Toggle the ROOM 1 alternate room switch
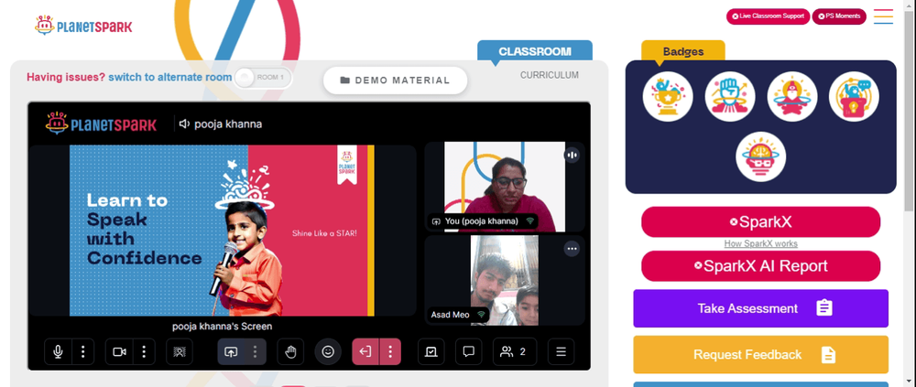 pos(263,78)
